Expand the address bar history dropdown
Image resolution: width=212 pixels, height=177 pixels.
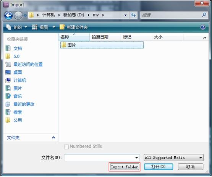pyautogui.click(x=125, y=15)
